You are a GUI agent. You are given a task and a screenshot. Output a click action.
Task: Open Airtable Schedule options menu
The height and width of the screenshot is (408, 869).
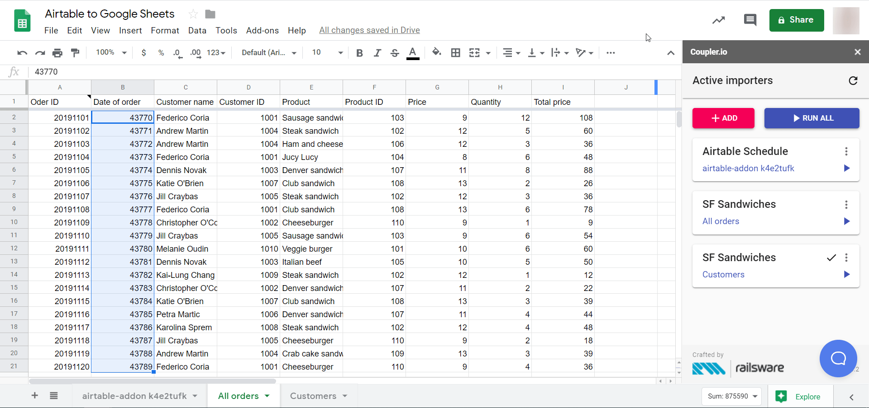846,151
